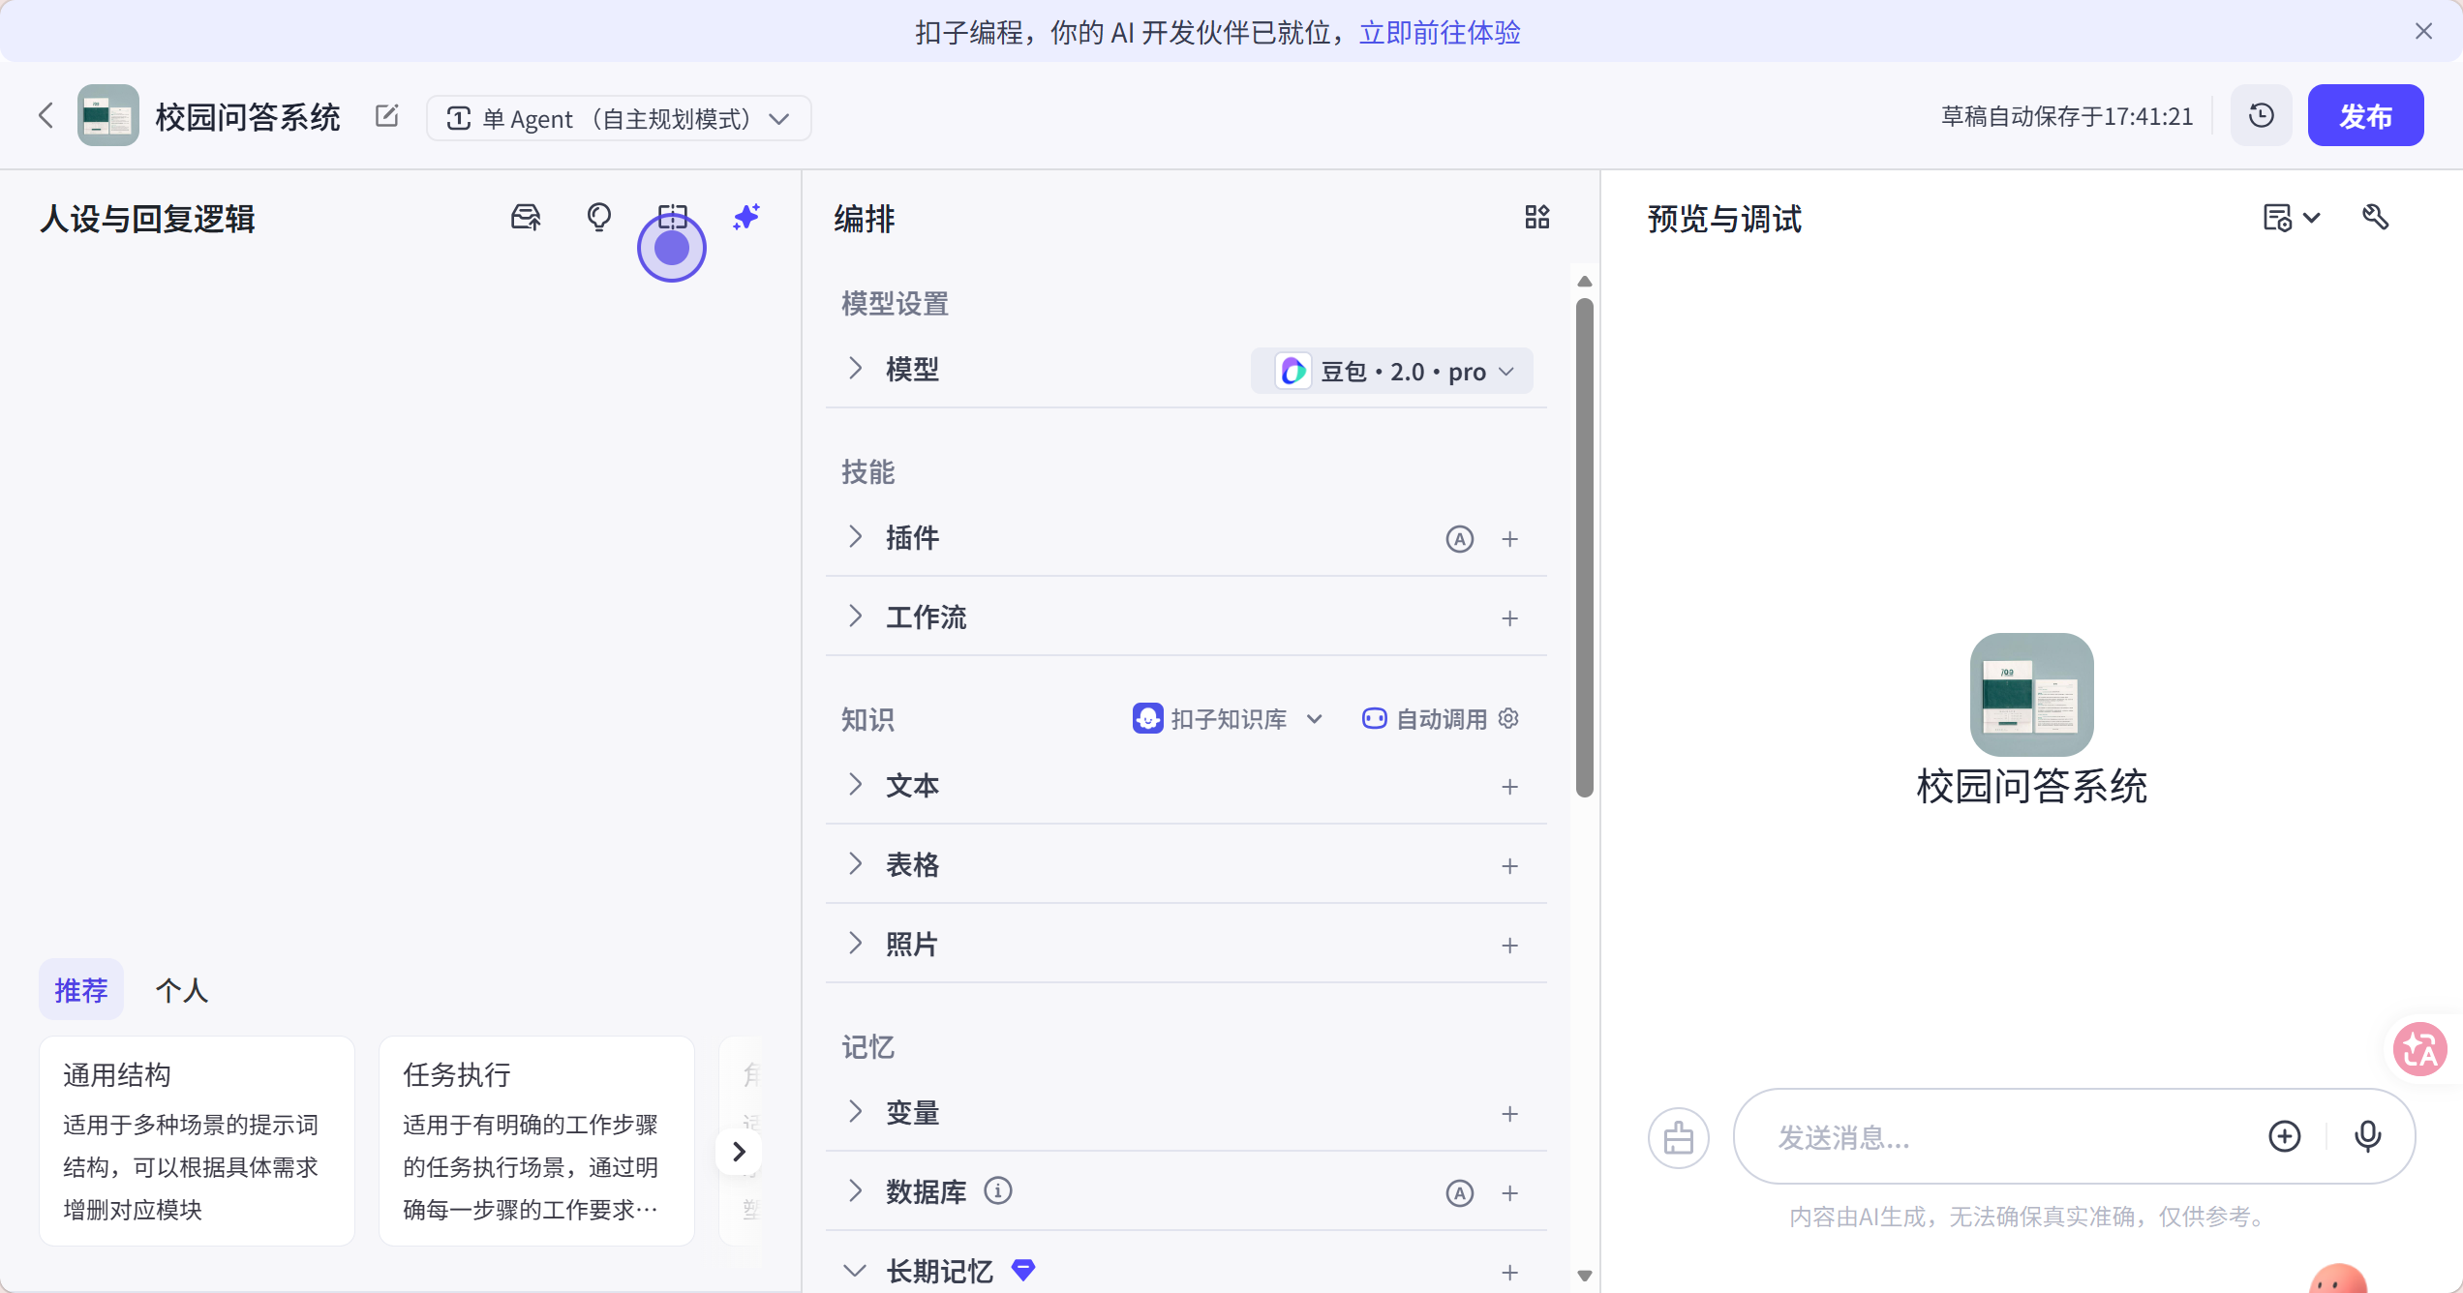Open the debug wrench icon in 预览与调试
The image size is (2463, 1293).
click(2376, 217)
